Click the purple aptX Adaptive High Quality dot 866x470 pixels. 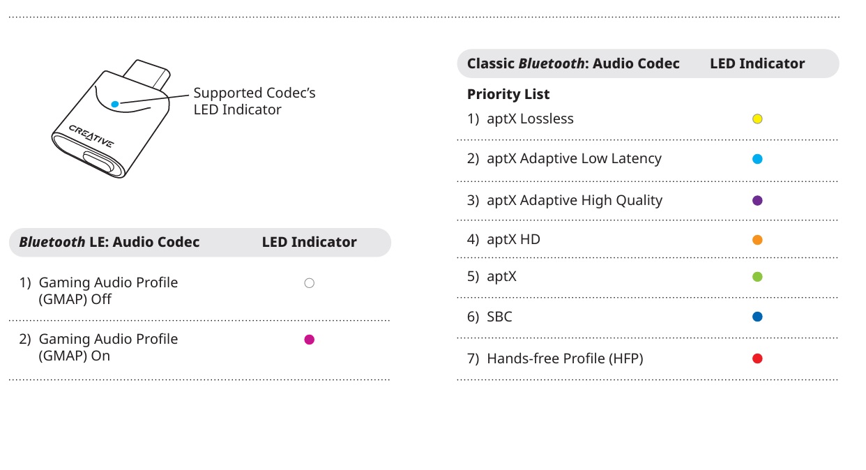[x=757, y=201]
